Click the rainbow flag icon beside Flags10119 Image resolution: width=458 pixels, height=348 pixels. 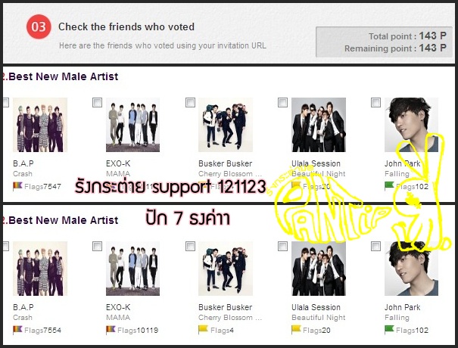tap(111, 330)
